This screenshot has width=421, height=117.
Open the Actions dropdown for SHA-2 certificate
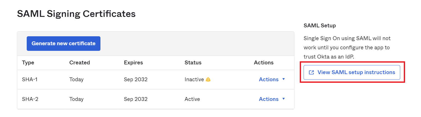click(272, 99)
